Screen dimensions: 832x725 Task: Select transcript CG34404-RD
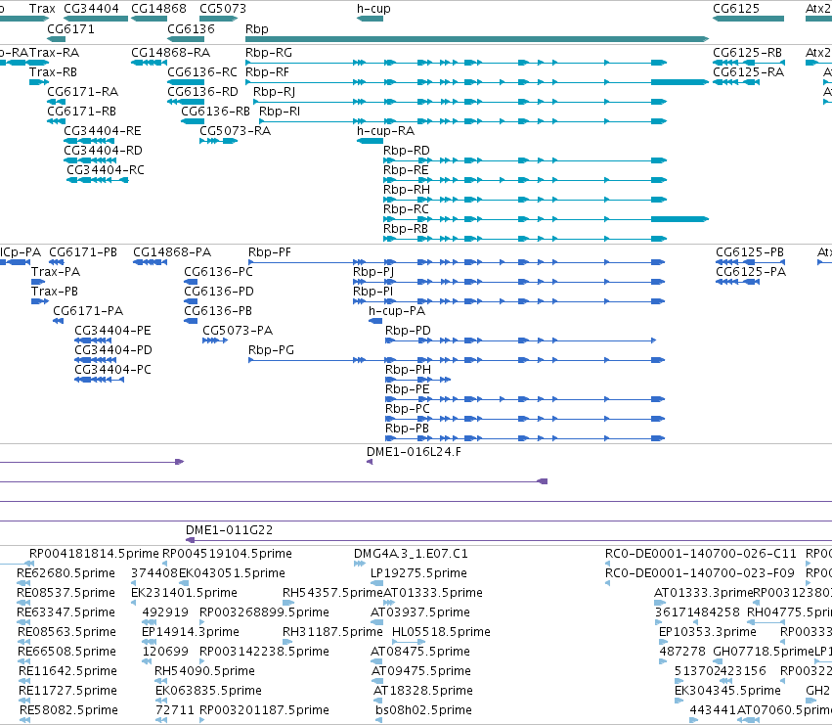pyautogui.click(x=103, y=152)
